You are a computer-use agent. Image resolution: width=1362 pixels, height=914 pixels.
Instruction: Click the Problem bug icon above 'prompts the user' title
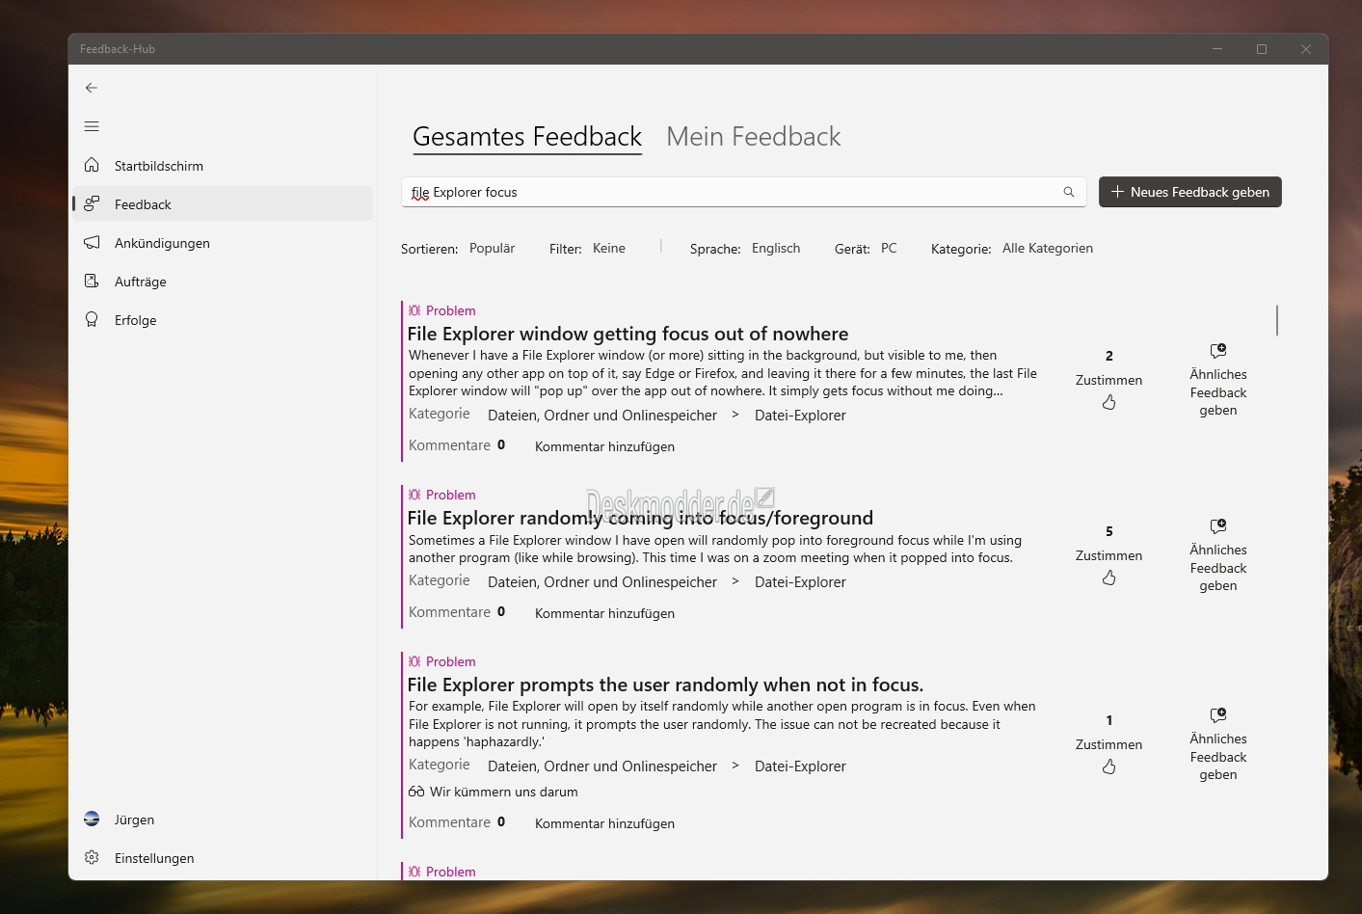click(414, 661)
